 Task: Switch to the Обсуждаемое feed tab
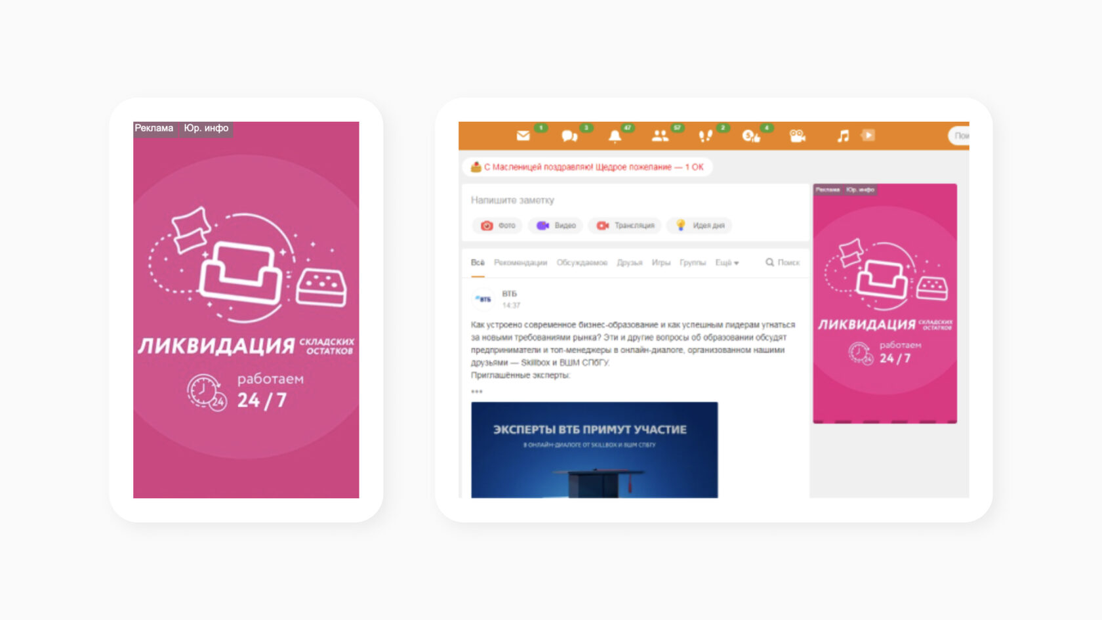[x=582, y=262]
